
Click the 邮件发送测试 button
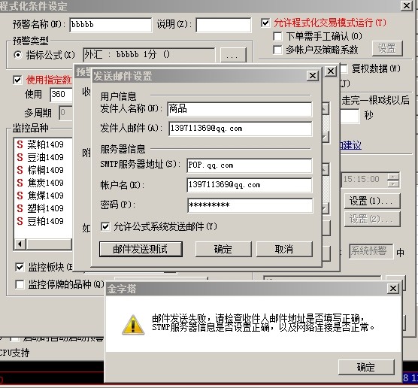(141, 250)
